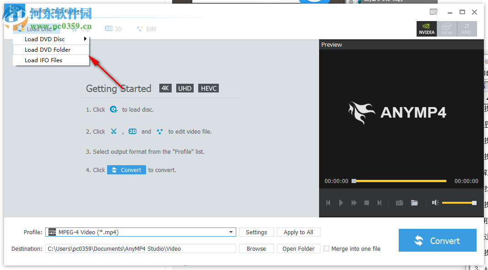Mute the preview audio speaker icon
This screenshot has height=270, width=488.
(435, 203)
